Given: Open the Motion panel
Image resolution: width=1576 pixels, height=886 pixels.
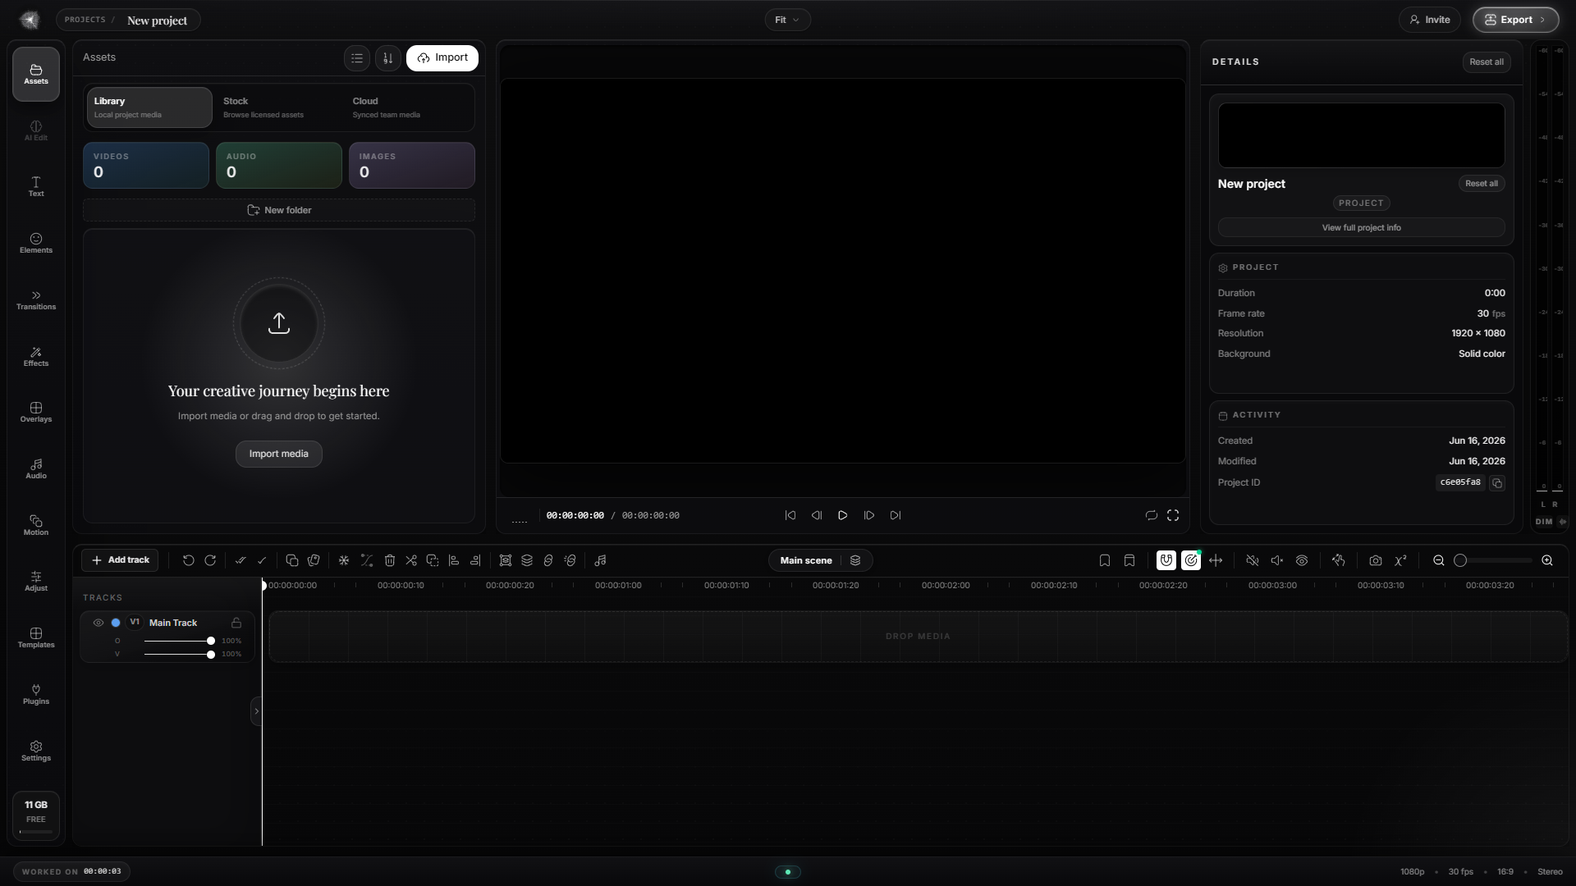Looking at the screenshot, I should click(36, 526).
